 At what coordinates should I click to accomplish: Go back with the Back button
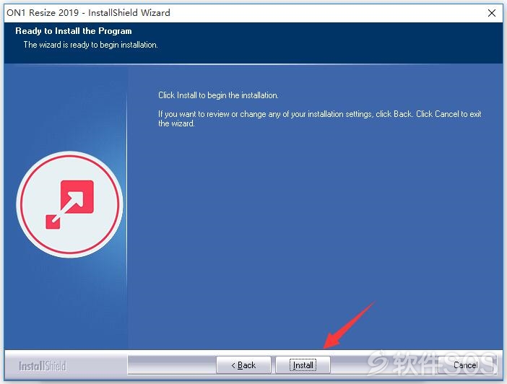pos(243,365)
